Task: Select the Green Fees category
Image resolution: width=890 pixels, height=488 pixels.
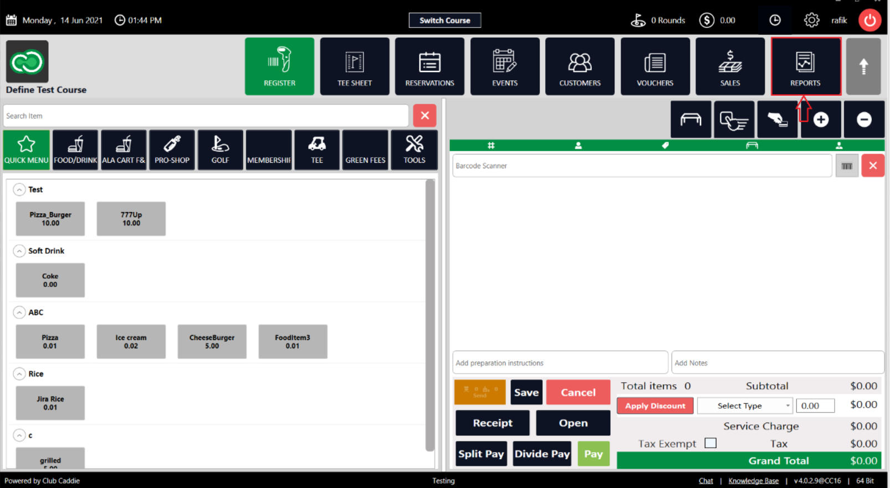Action: click(365, 150)
